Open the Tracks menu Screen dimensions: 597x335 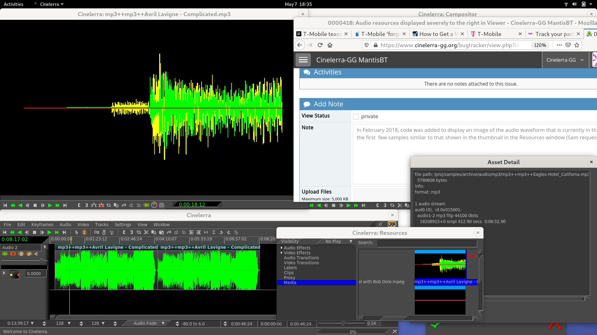(102, 225)
